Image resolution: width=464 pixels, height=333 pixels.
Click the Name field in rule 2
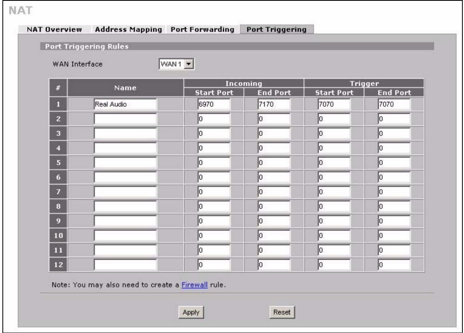[x=125, y=119]
